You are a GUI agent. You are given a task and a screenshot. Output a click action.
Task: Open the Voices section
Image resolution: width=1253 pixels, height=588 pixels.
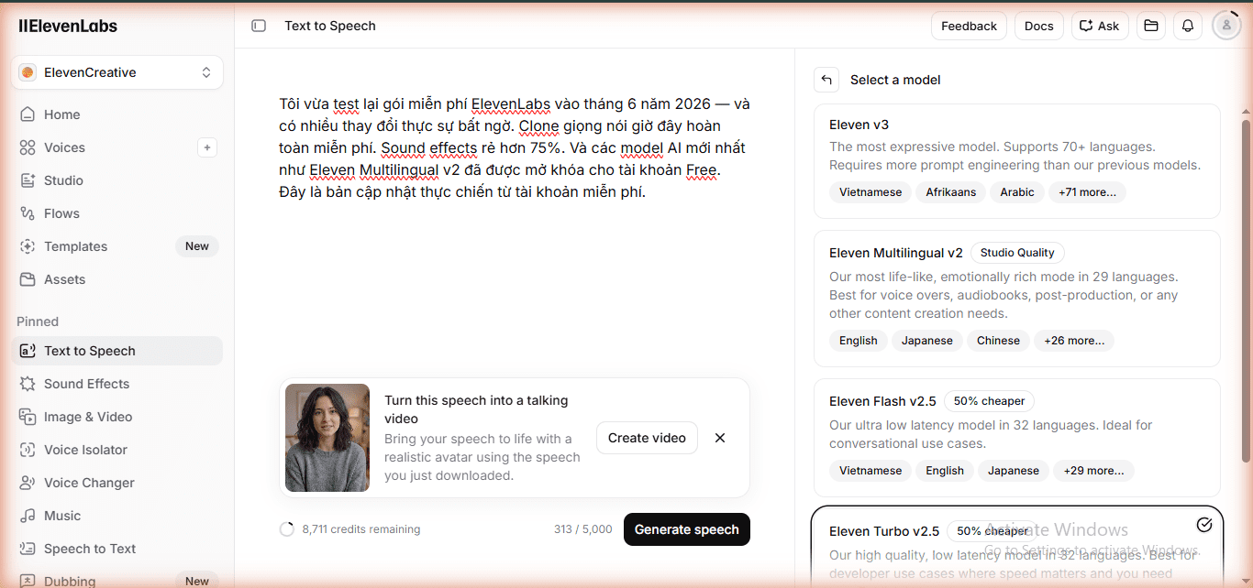click(x=64, y=147)
